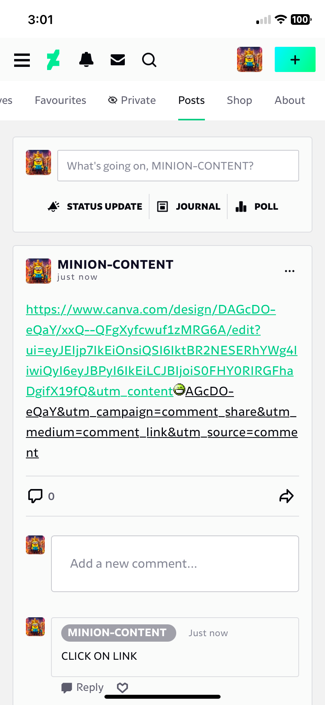Viewport: 325px width, 705px height.
Task: Tap the share arrow on the post
Action: pos(287,496)
